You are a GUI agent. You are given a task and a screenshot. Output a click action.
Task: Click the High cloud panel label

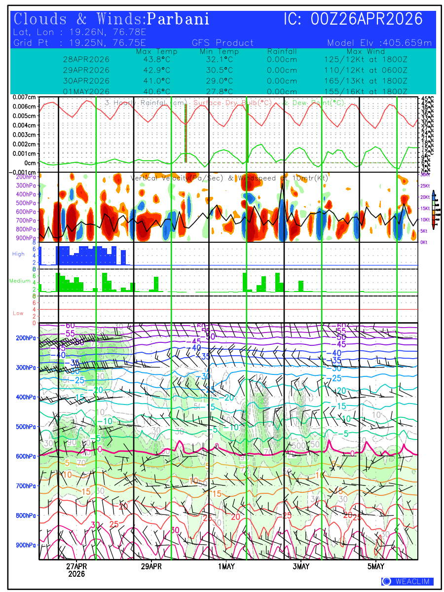pyautogui.click(x=18, y=254)
